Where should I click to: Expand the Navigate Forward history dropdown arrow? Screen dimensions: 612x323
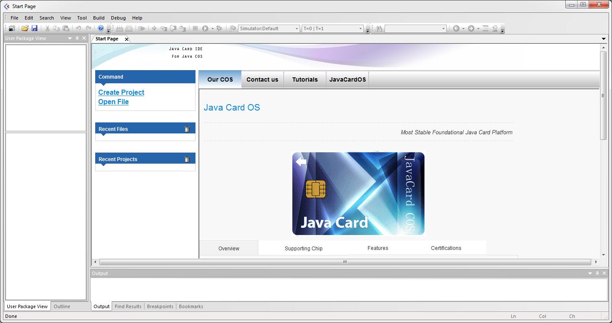[x=478, y=29]
